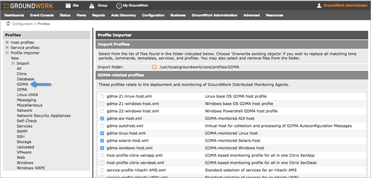The image size is (371, 178).
Task: Select Linux-UNIX in Import tree
Action: [27, 95]
